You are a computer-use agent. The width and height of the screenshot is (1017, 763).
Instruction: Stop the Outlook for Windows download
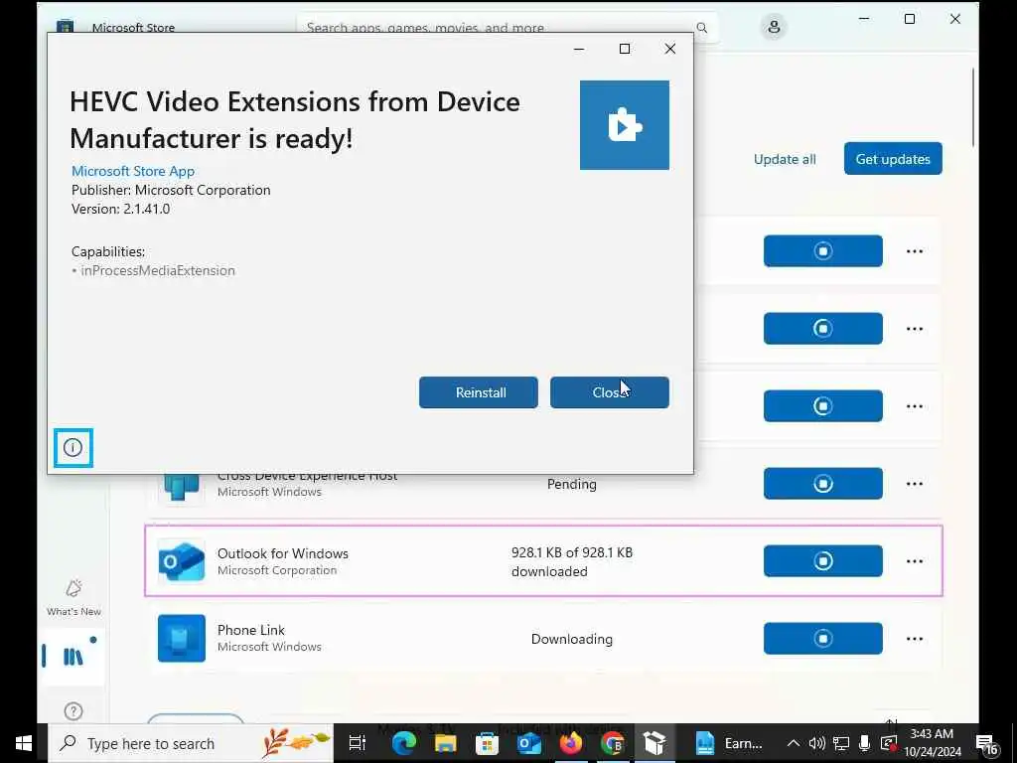822,560
